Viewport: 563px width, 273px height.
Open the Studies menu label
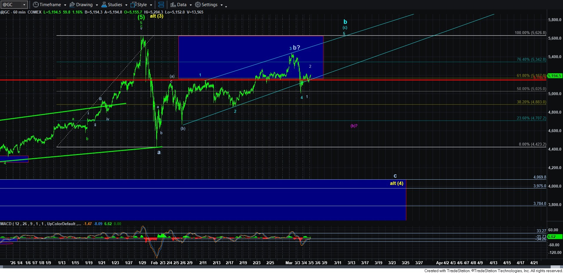click(x=115, y=5)
